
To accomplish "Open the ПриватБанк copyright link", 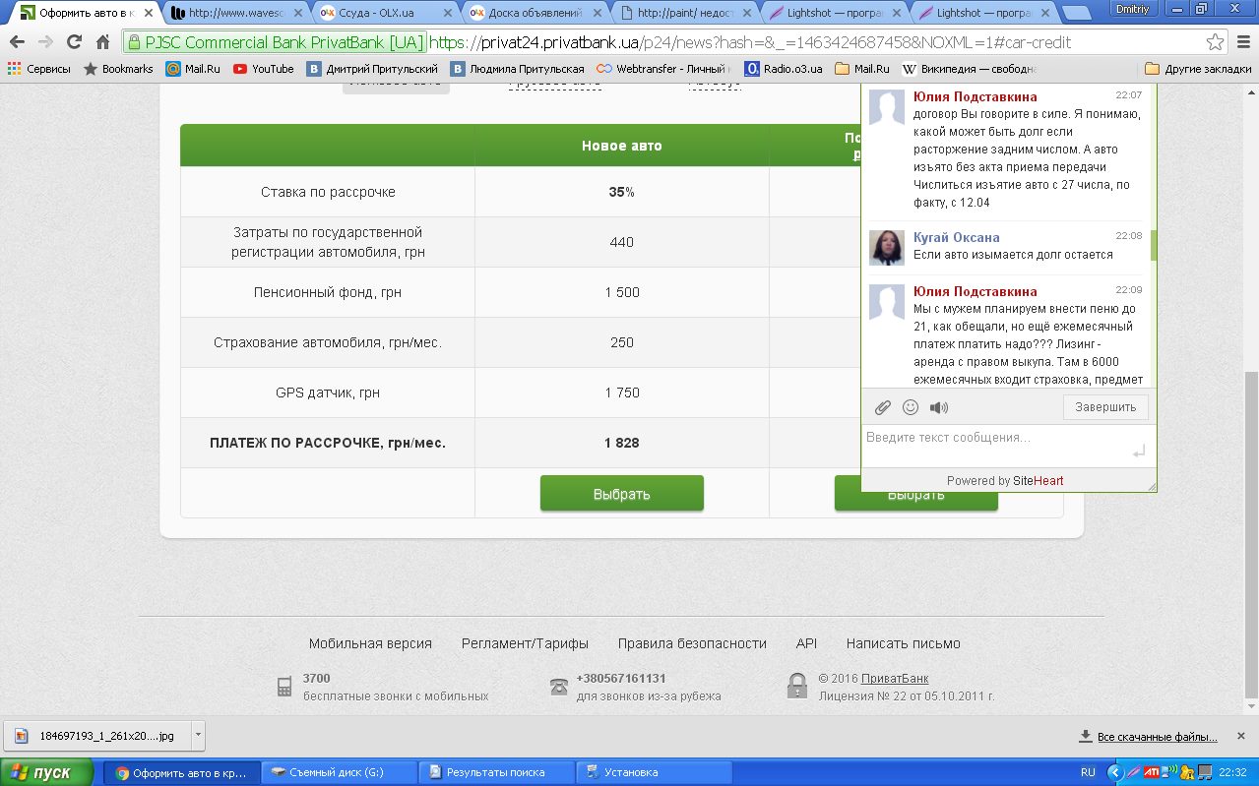I will (895, 679).
